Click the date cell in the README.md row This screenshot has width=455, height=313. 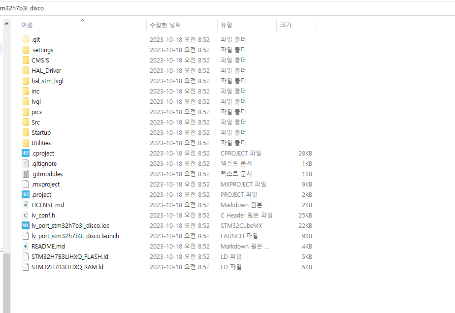180,246
